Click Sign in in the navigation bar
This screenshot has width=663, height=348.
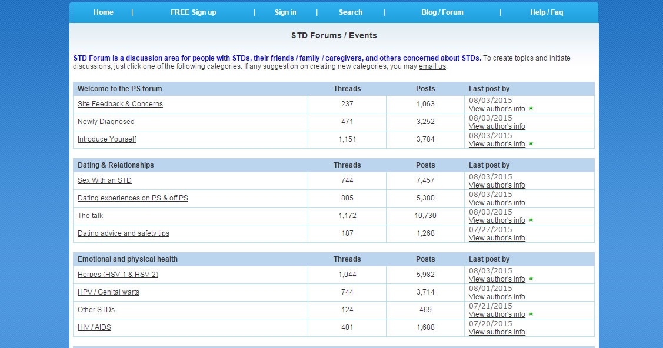click(x=285, y=12)
